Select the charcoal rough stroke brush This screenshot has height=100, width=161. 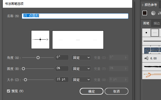click(x=151, y=67)
